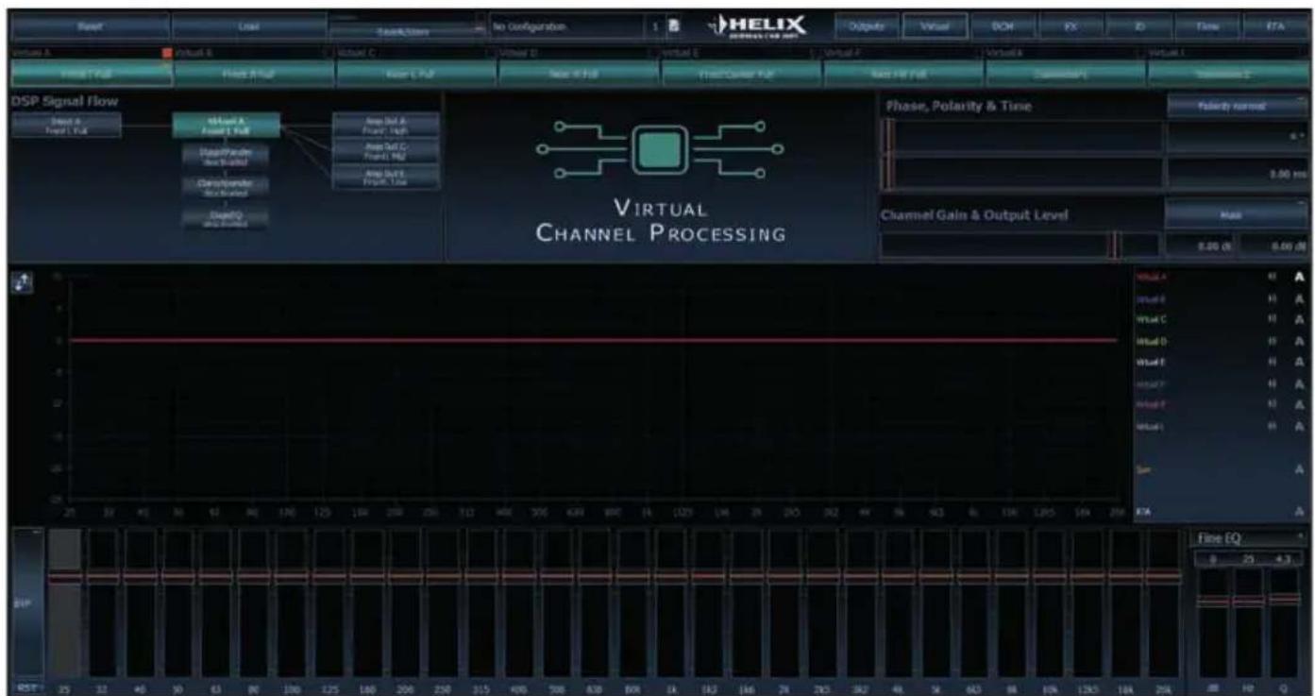Viewport: 1315px width, 696px height.
Task: Click the file icon beside configuration number
Action: coord(674,27)
